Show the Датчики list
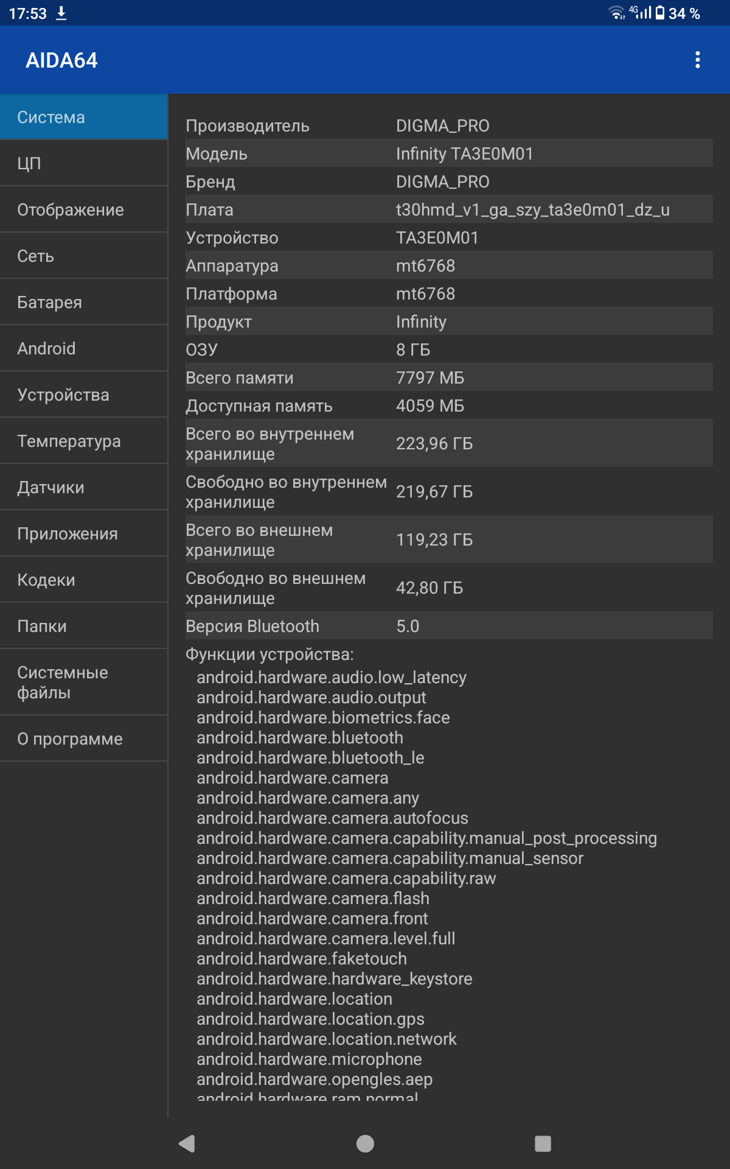This screenshot has height=1169, width=730. (84, 487)
